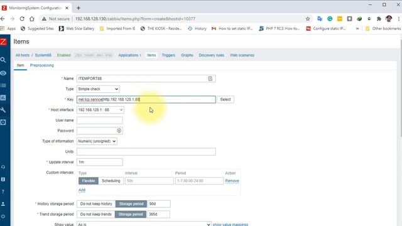
Task: Select Scheduling custom interval type
Action: 111,181
